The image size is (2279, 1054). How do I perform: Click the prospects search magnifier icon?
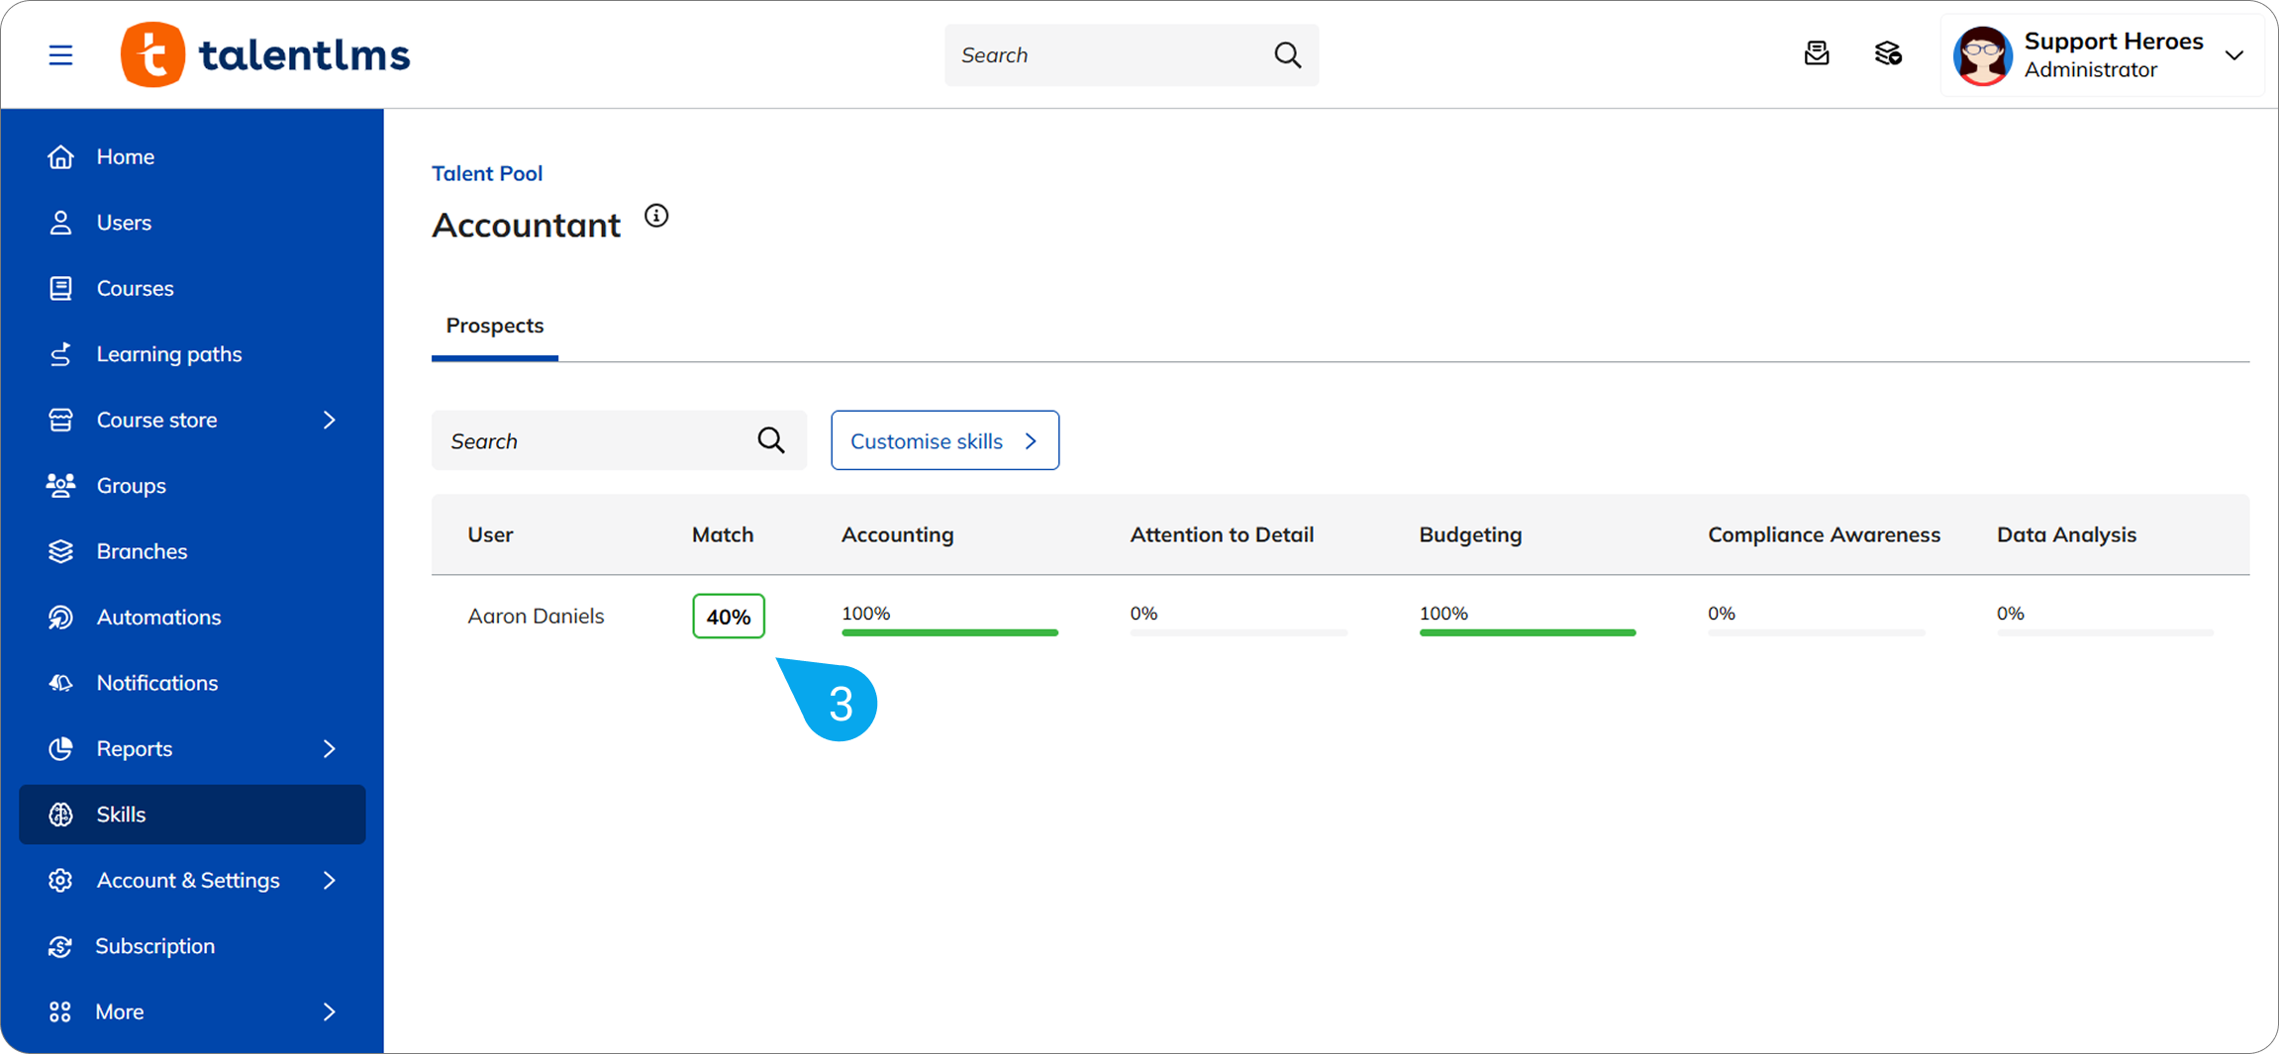pos(770,440)
